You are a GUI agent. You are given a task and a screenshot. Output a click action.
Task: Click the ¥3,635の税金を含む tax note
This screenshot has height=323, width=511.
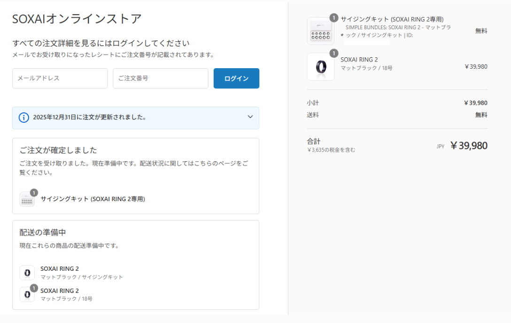331,150
